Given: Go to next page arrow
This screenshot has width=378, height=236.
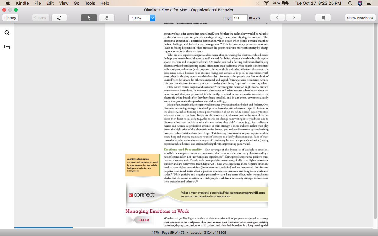Looking at the screenshot, I should click(294, 18).
